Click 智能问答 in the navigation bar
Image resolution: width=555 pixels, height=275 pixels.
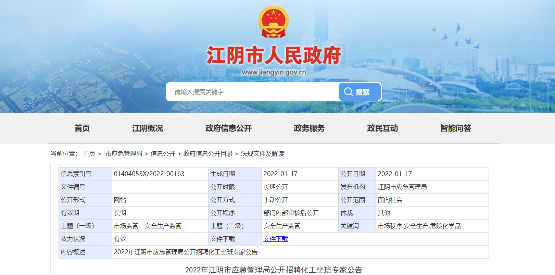pyautogui.click(x=455, y=128)
